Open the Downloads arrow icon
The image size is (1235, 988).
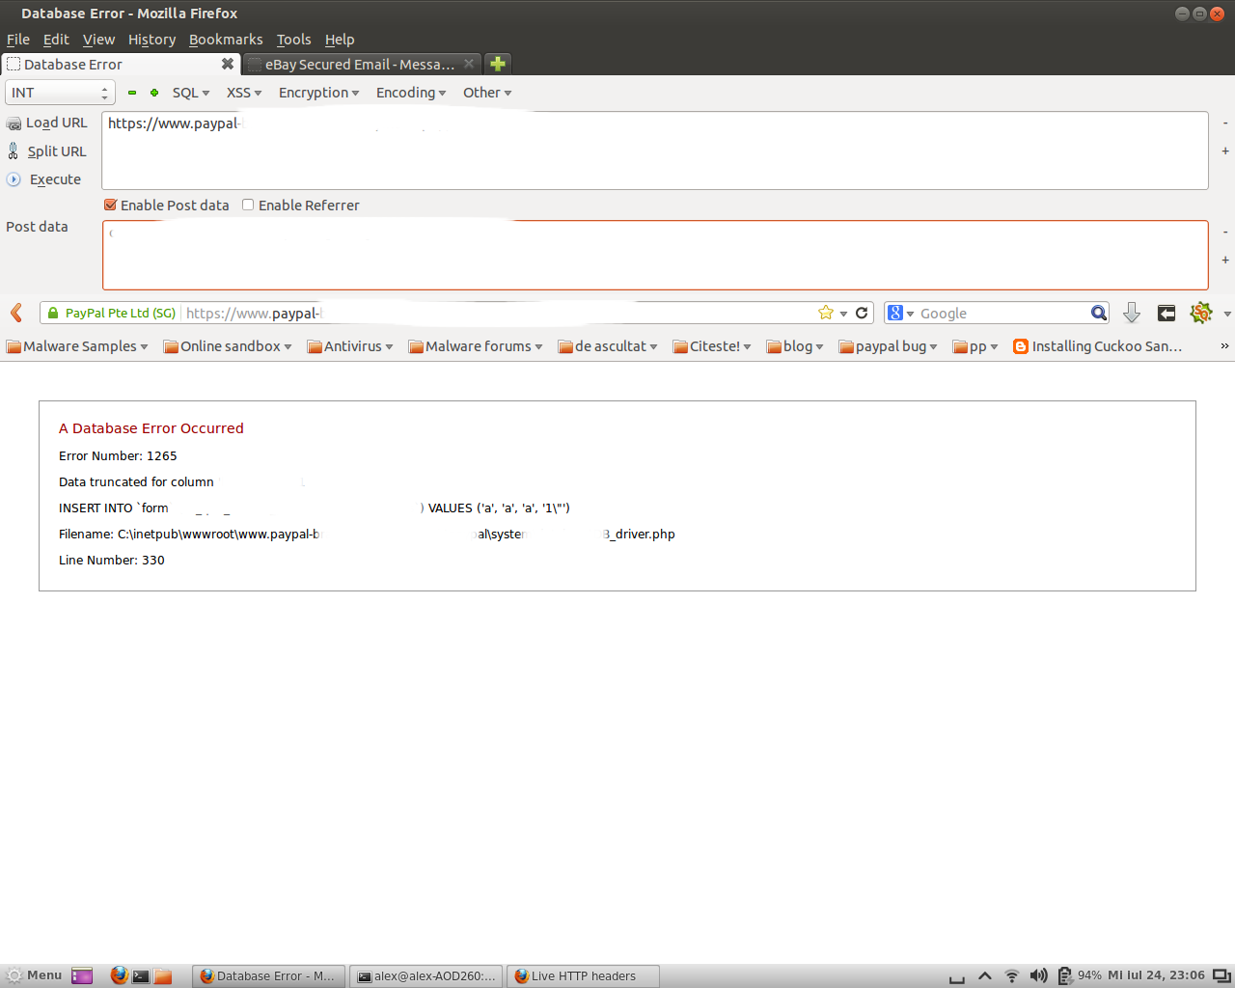[x=1132, y=313]
